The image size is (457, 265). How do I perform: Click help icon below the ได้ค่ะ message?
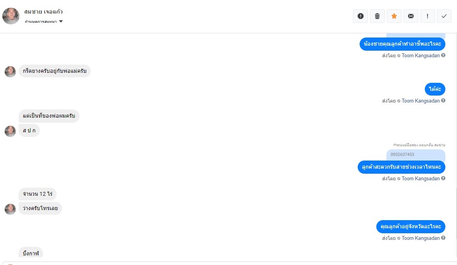tap(443, 101)
